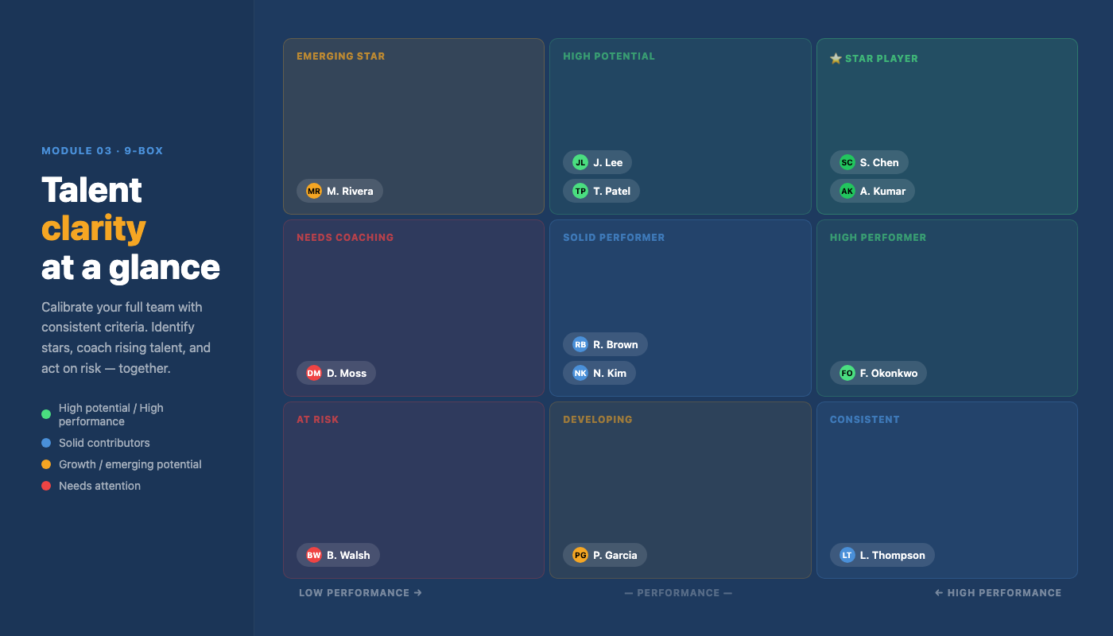Choose the P. Garcia name chip
This screenshot has width=1113, height=636.
(605, 555)
